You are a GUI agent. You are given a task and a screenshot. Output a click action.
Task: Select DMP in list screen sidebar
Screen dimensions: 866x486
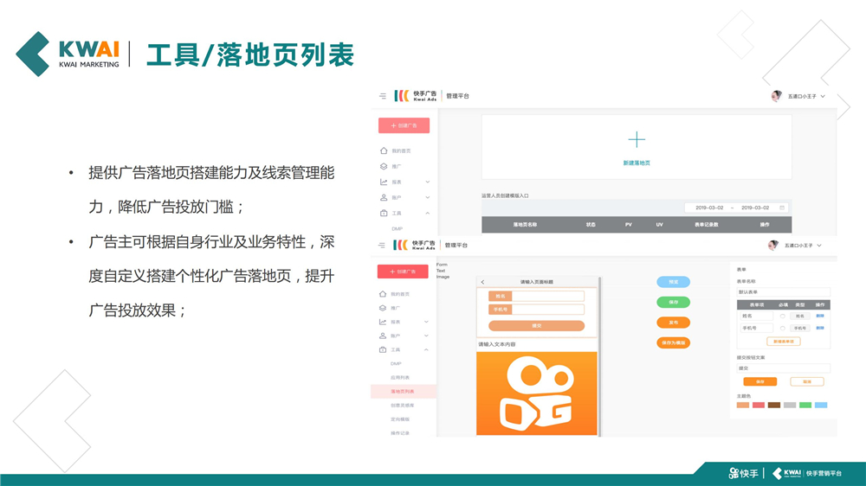tap(397, 228)
